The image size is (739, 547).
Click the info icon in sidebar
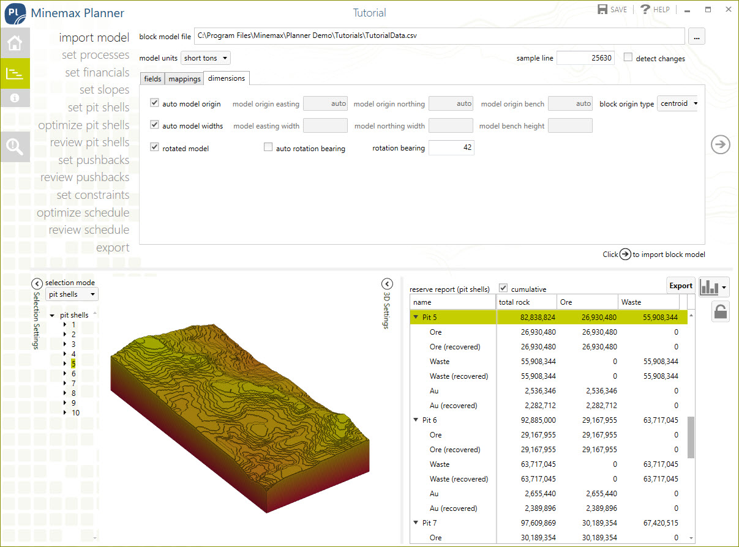point(15,98)
